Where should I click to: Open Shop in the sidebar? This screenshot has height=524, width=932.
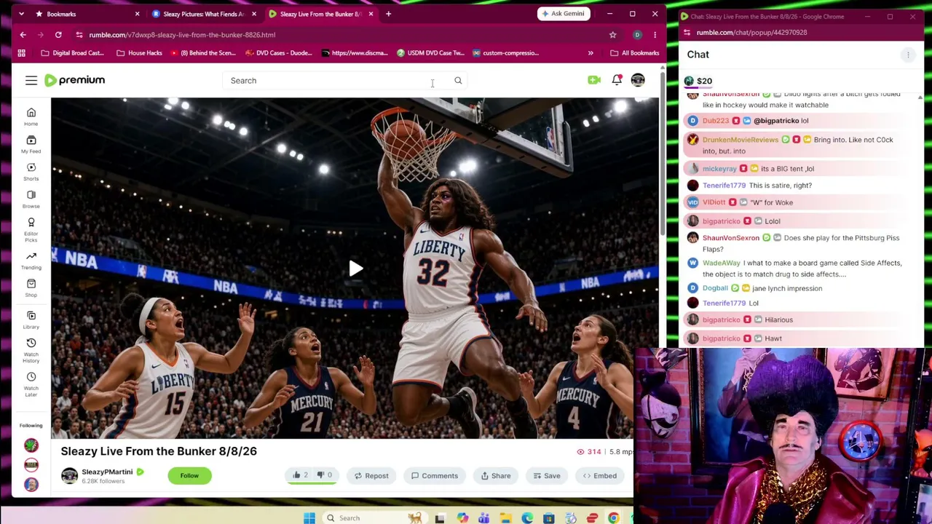pyautogui.click(x=31, y=288)
